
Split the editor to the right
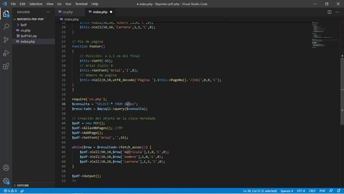coord(329,12)
